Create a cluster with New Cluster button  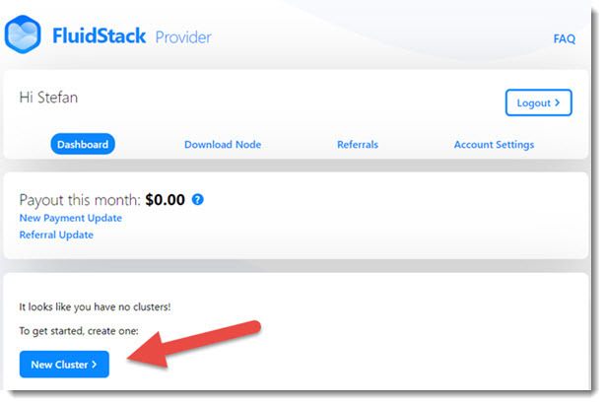coord(64,364)
